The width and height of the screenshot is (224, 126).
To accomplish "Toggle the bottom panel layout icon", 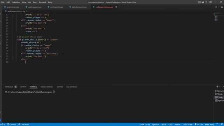I will pyautogui.click(x=203, y=2).
